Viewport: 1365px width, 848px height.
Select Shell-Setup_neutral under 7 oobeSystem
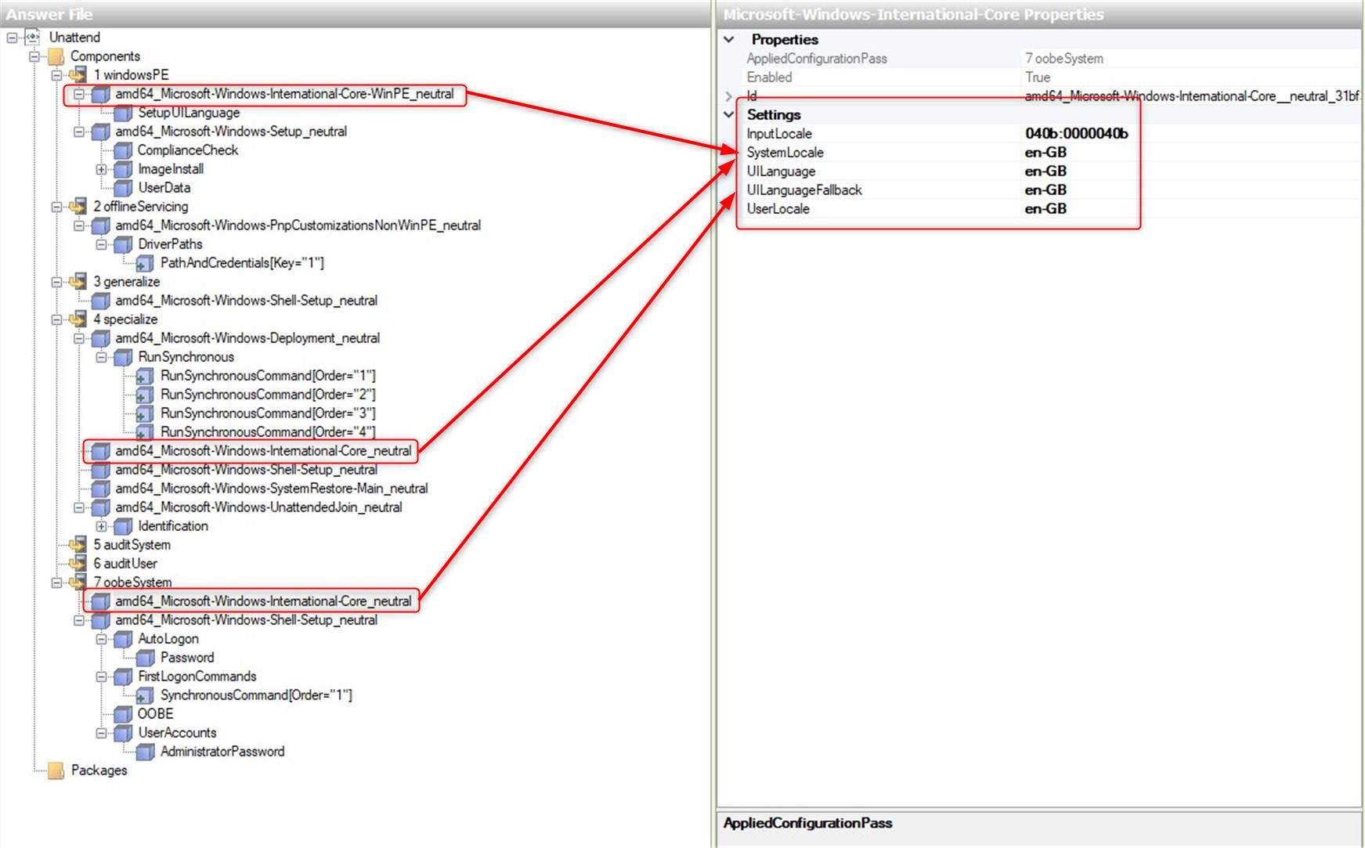[246, 620]
